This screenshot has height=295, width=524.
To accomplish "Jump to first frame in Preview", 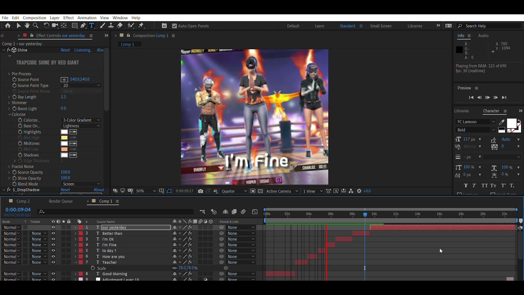I will [x=471, y=98].
